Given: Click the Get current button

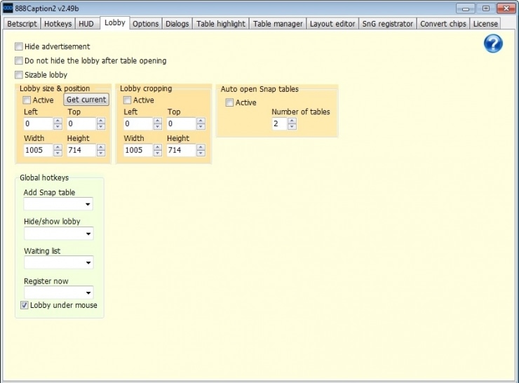Looking at the screenshot, I should tap(86, 100).
